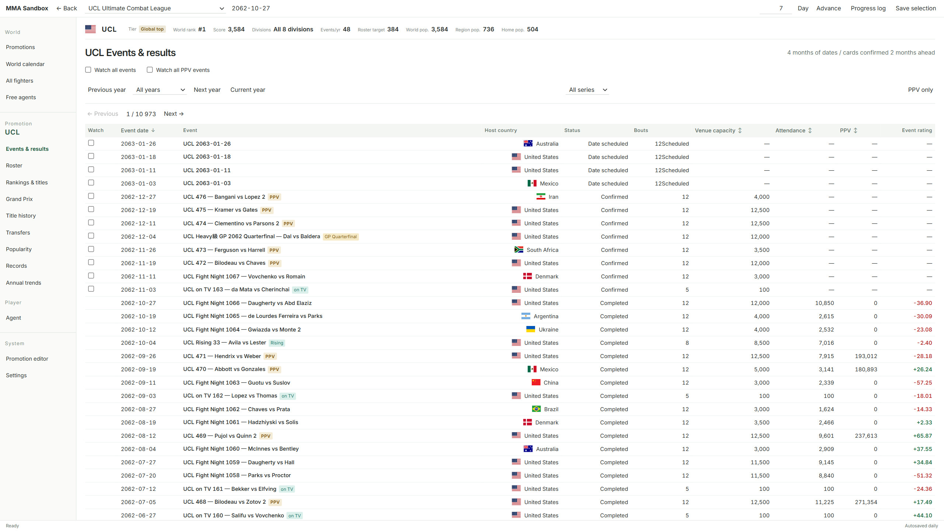
Task: Check watch box for UCL 476 Bangani vs Lopez 2
Action: point(91,196)
